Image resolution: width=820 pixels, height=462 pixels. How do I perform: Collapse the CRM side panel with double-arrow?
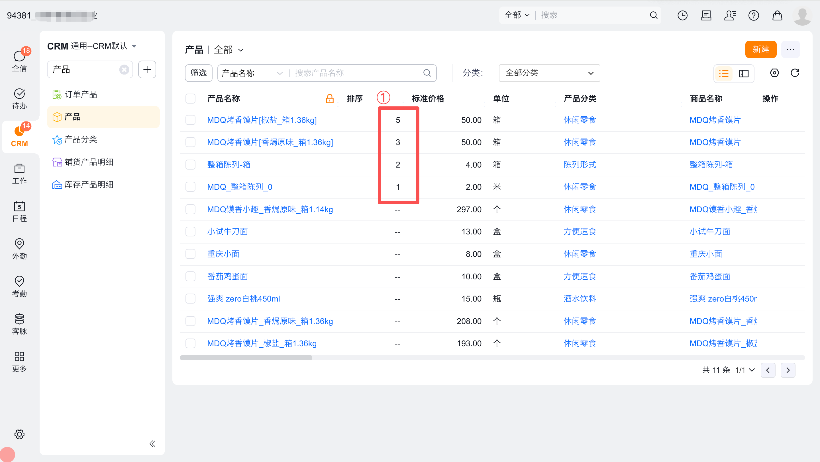[152, 443]
